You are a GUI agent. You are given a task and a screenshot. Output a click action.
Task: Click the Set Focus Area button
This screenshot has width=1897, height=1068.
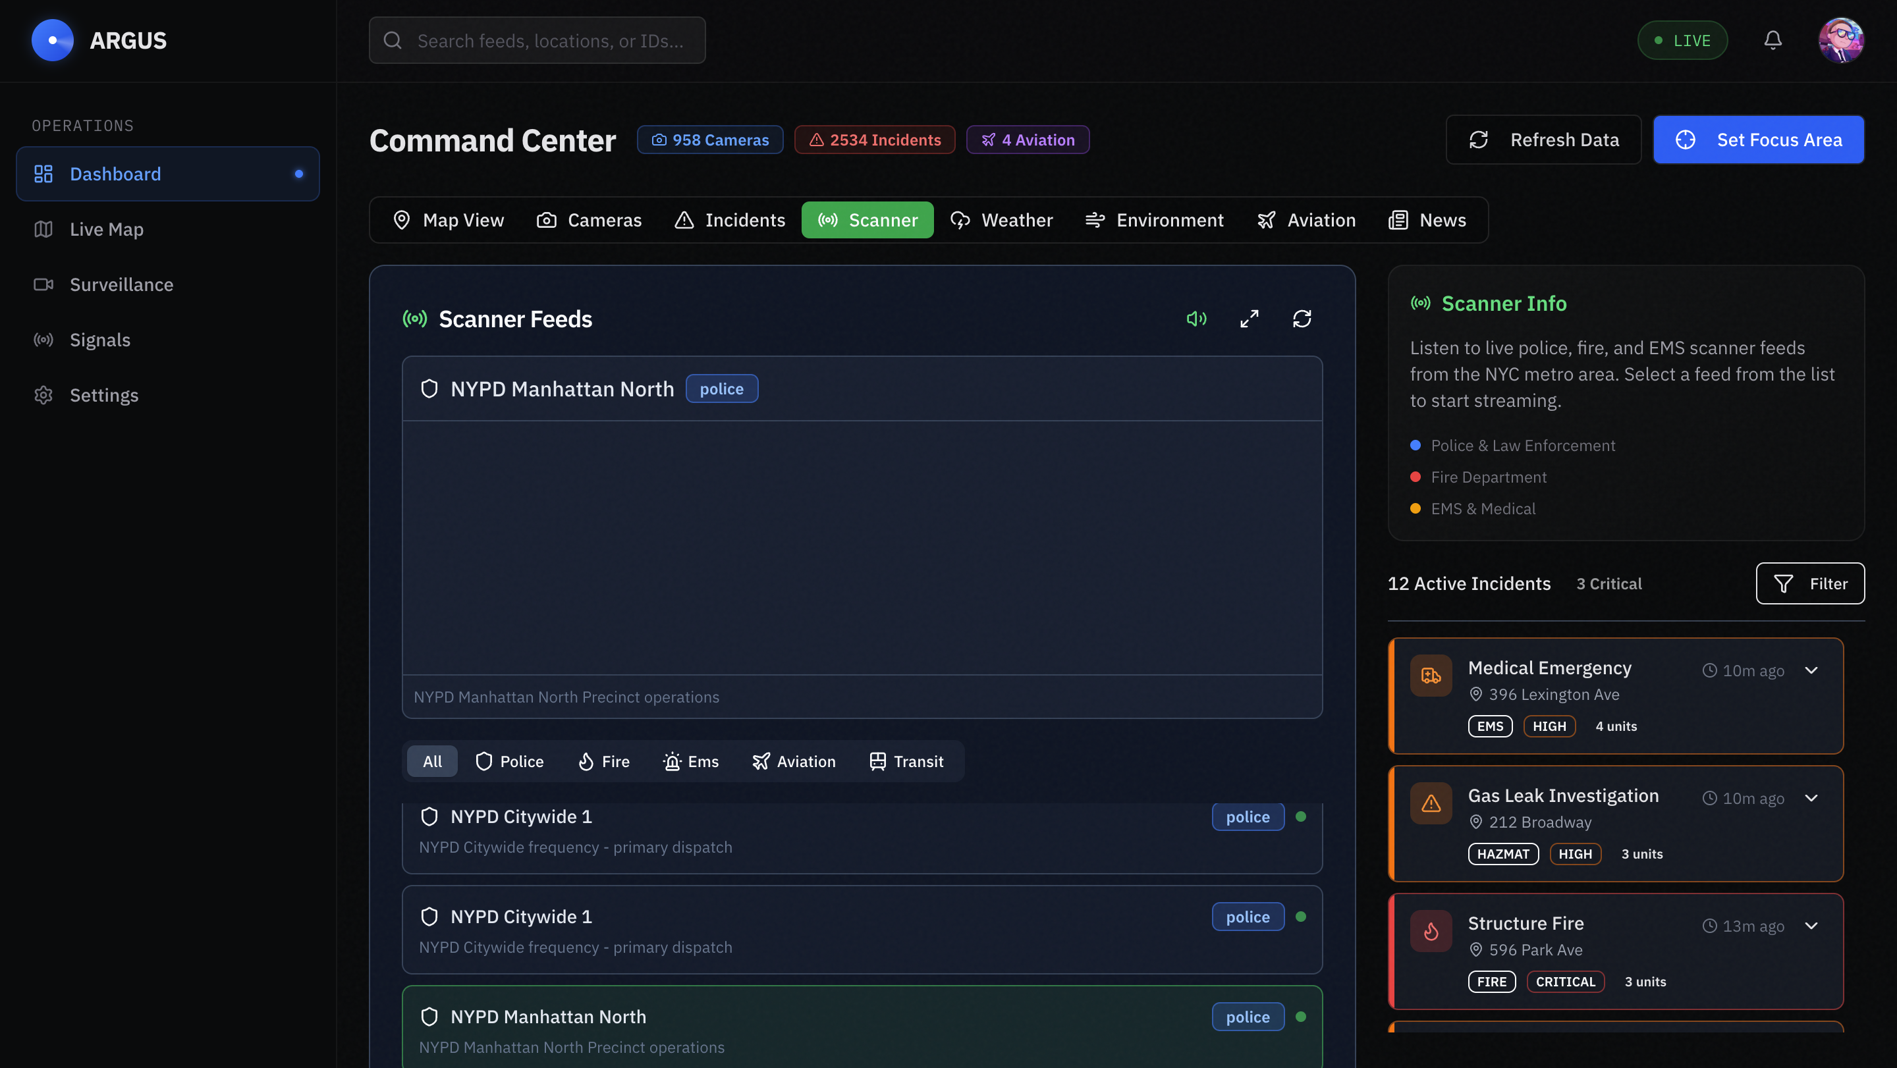[1758, 140]
